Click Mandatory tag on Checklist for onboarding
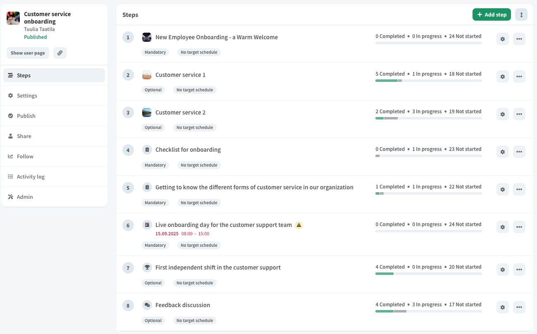Image resolution: width=537 pixels, height=334 pixels. 155,165
